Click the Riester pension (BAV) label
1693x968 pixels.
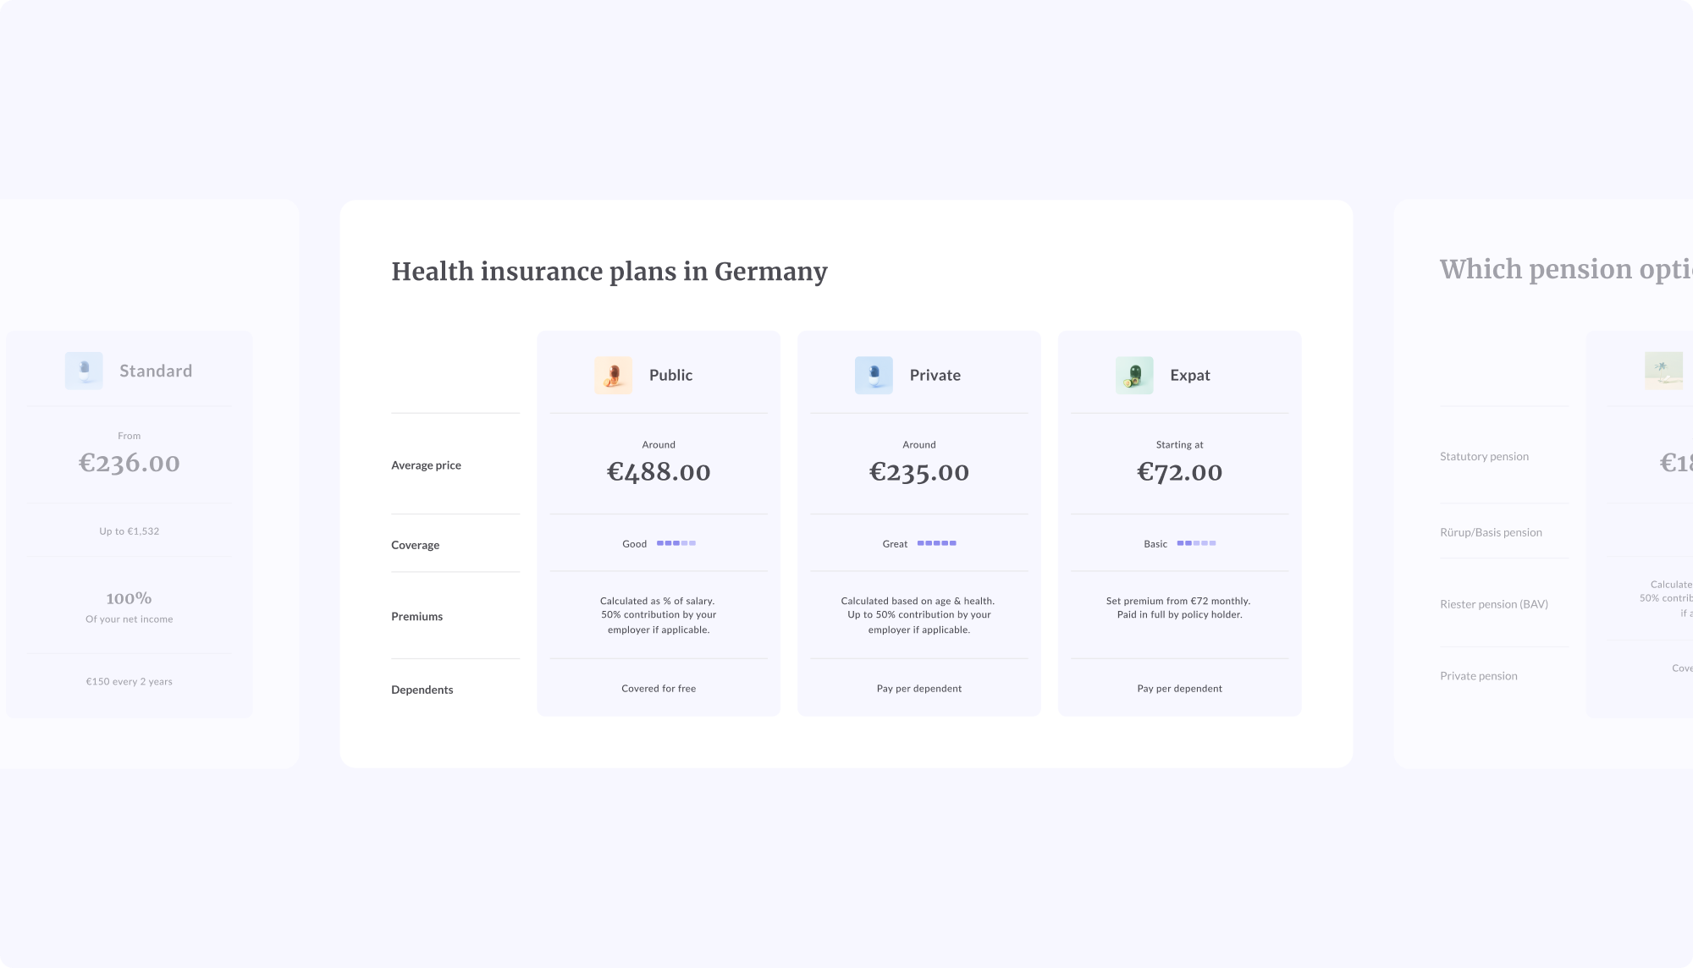tap(1493, 604)
